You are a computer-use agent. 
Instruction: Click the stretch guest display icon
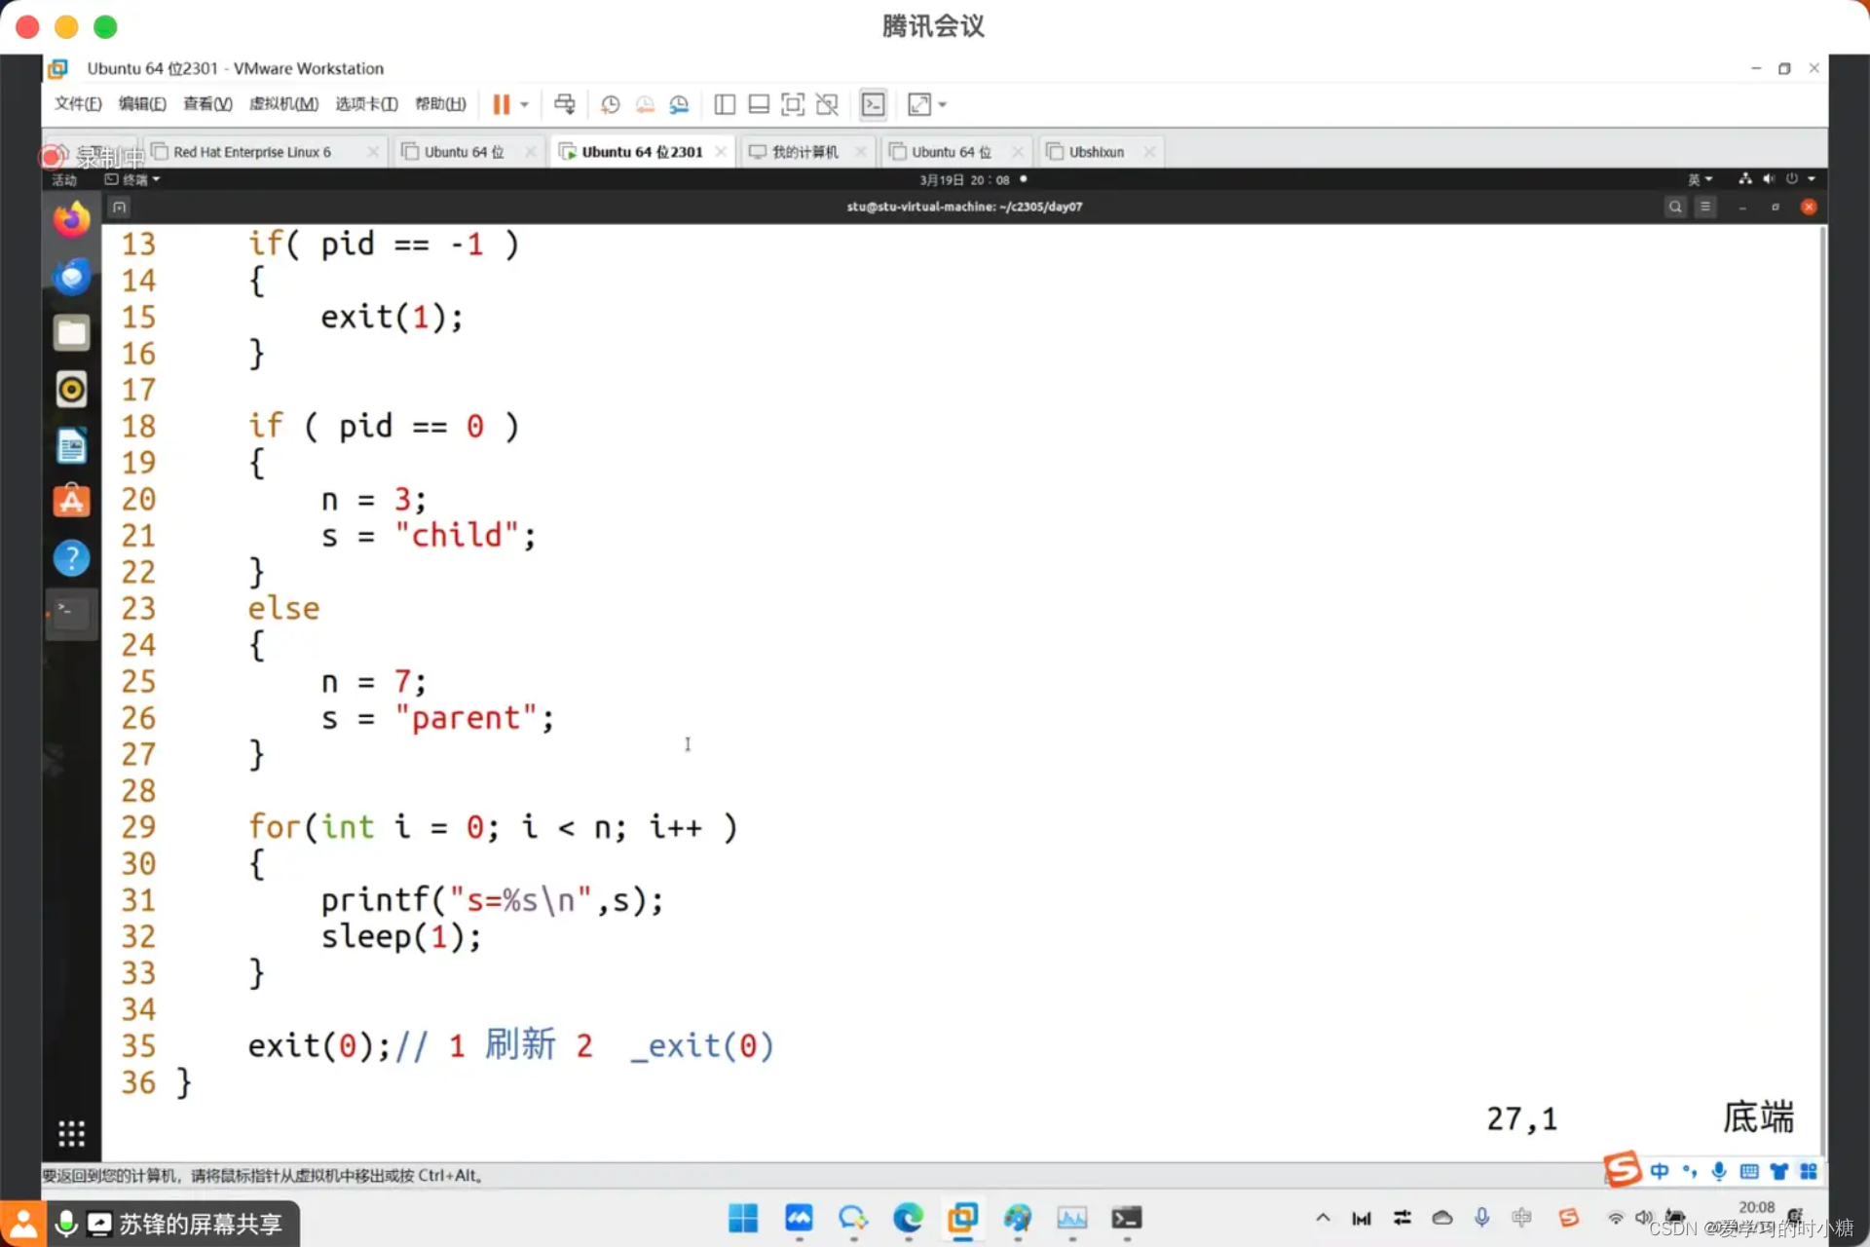tap(919, 104)
